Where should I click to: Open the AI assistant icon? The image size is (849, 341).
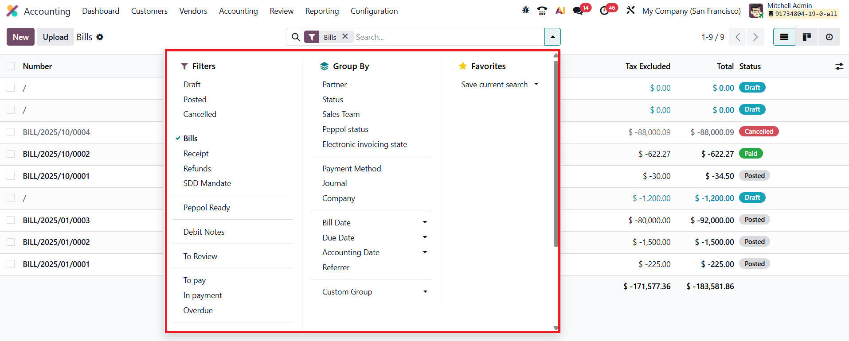coord(560,11)
